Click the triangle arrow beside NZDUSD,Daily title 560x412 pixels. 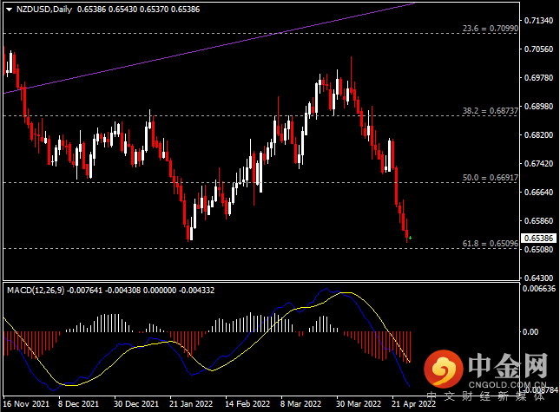coord(10,10)
